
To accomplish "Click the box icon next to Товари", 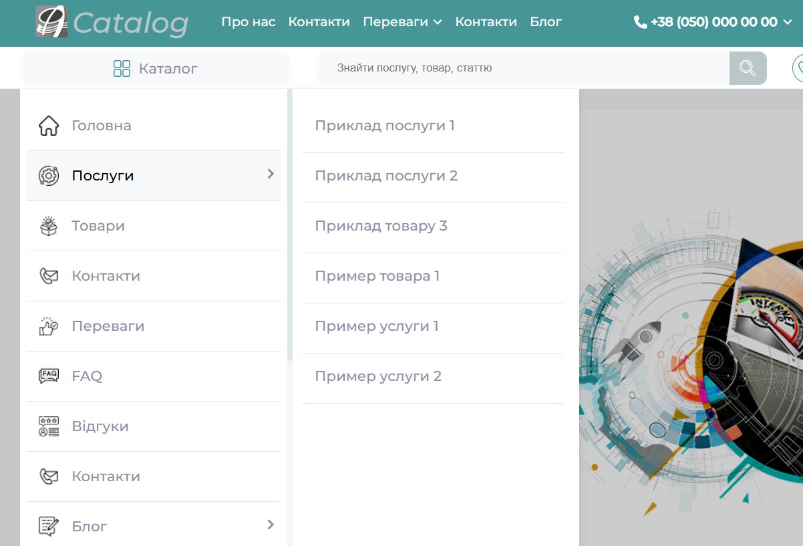I will pos(49,226).
